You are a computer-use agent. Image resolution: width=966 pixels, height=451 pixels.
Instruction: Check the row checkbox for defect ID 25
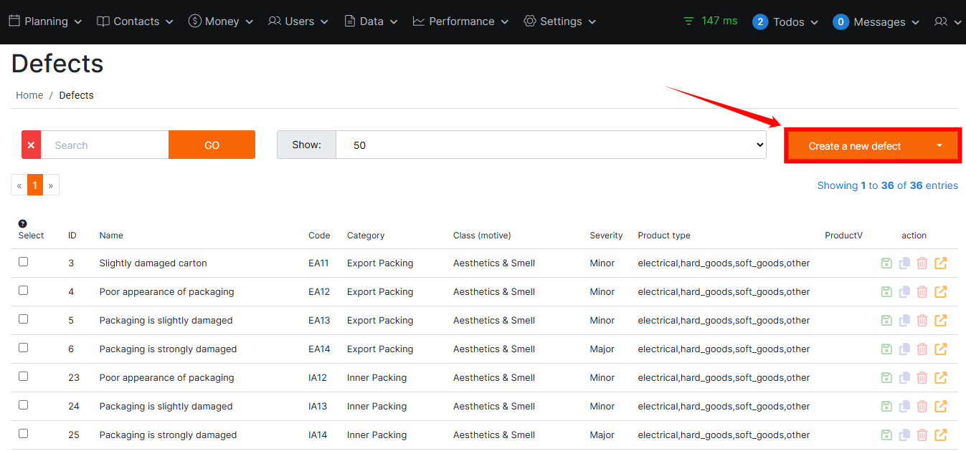click(24, 434)
